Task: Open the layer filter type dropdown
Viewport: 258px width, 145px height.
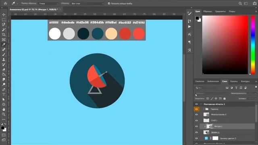Action: click(x=206, y=88)
